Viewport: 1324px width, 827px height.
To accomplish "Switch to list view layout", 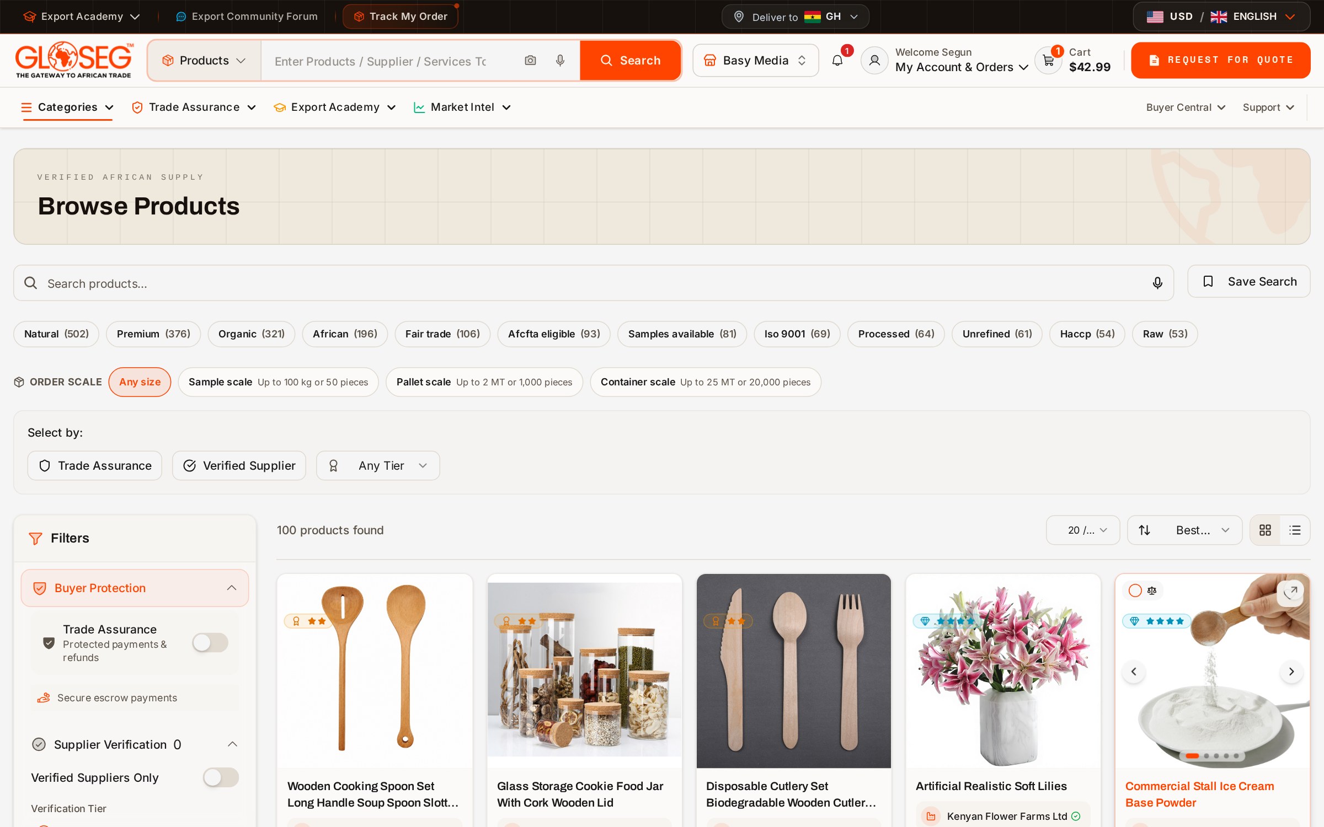I will [1295, 530].
